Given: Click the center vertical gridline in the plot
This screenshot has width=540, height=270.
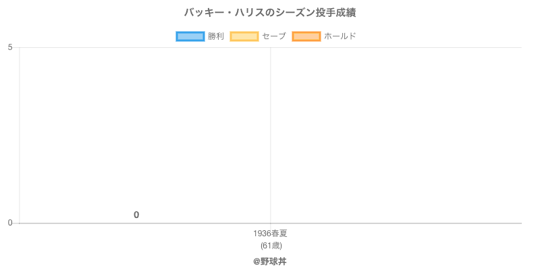Looking at the screenshot, I should [x=270, y=135].
